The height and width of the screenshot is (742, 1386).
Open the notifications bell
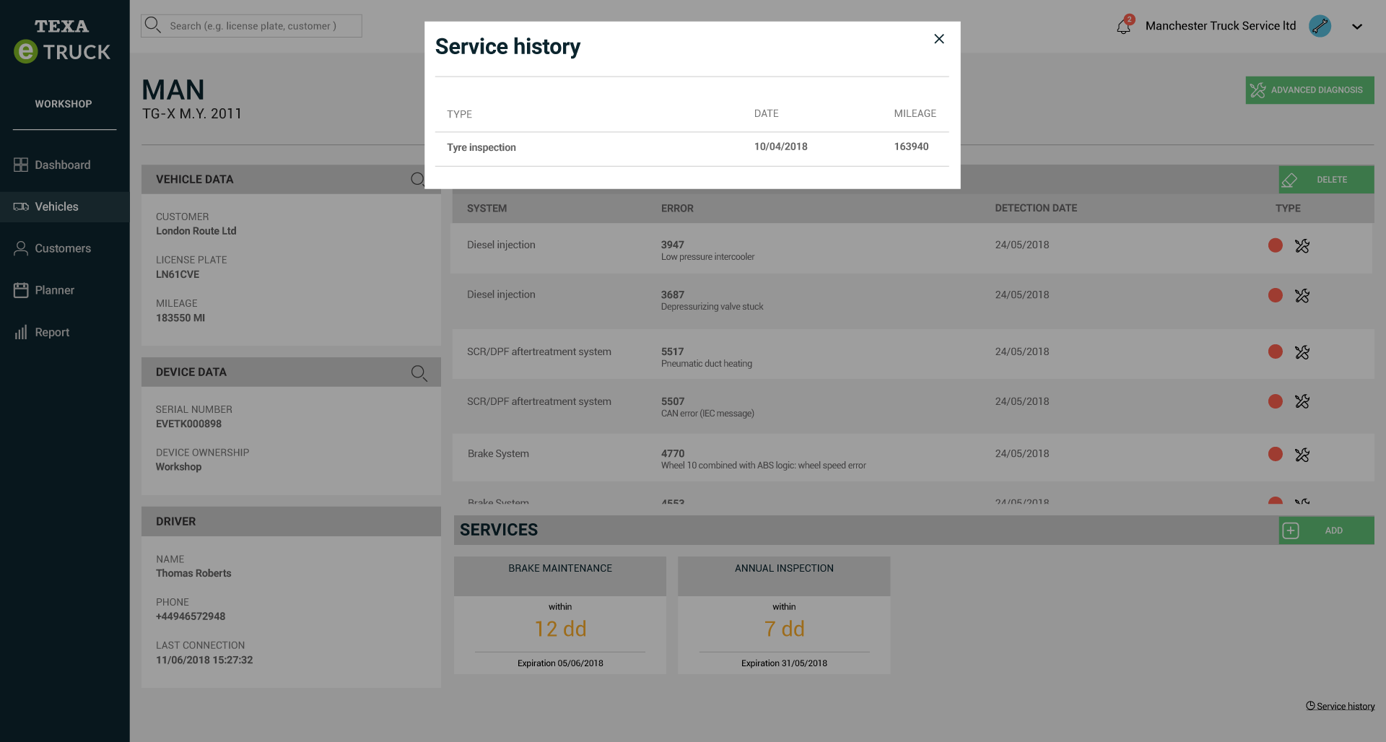(x=1123, y=27)
